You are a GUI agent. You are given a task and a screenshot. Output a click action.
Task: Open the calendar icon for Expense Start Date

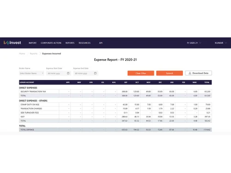[x=68, y=73]
